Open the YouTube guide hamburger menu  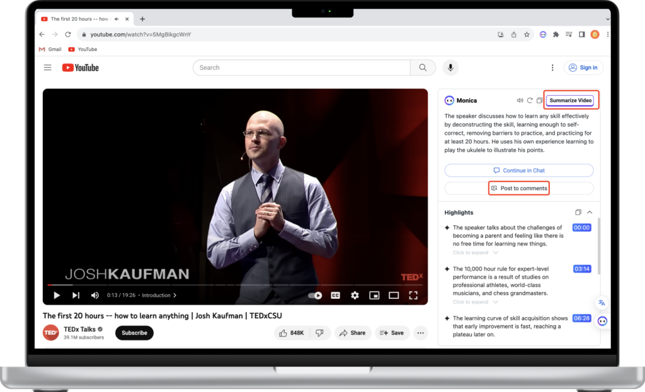47,67
